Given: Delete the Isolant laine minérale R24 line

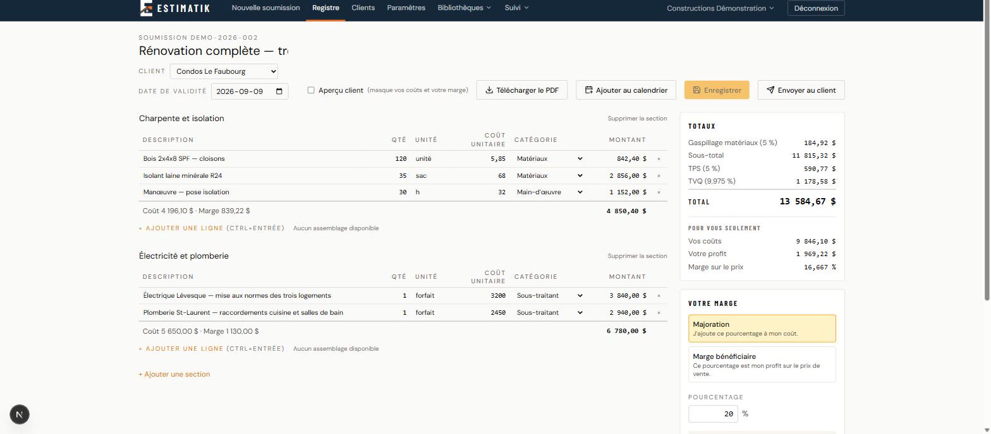Looking at the screenshot, I should pyautogui.click(x=659, y=176).
